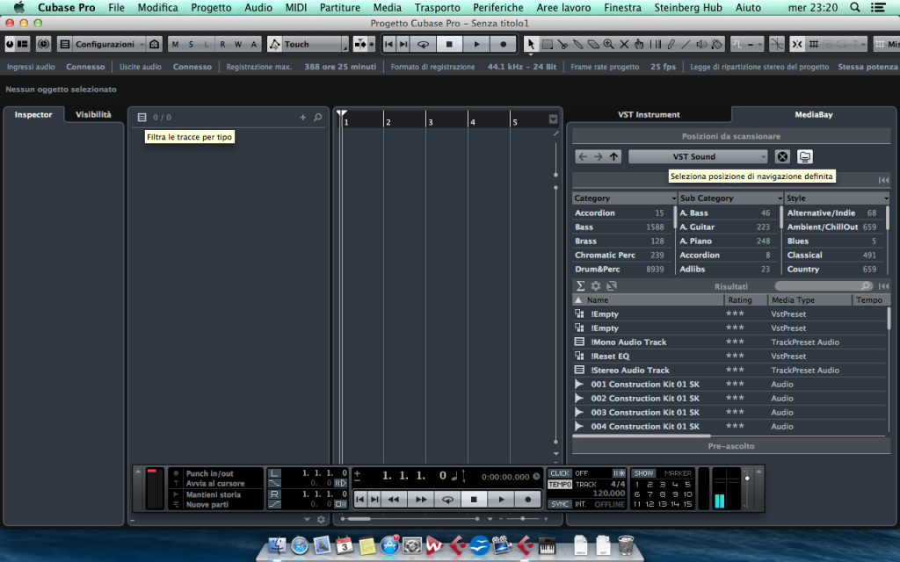Open the Style column dropdown arrow
This screenshot has width=900, height=562.
[x=886, y=198]
